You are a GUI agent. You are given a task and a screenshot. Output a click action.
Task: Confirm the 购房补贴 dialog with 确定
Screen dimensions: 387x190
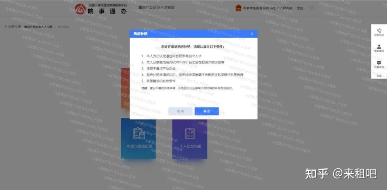click(207, 111)
